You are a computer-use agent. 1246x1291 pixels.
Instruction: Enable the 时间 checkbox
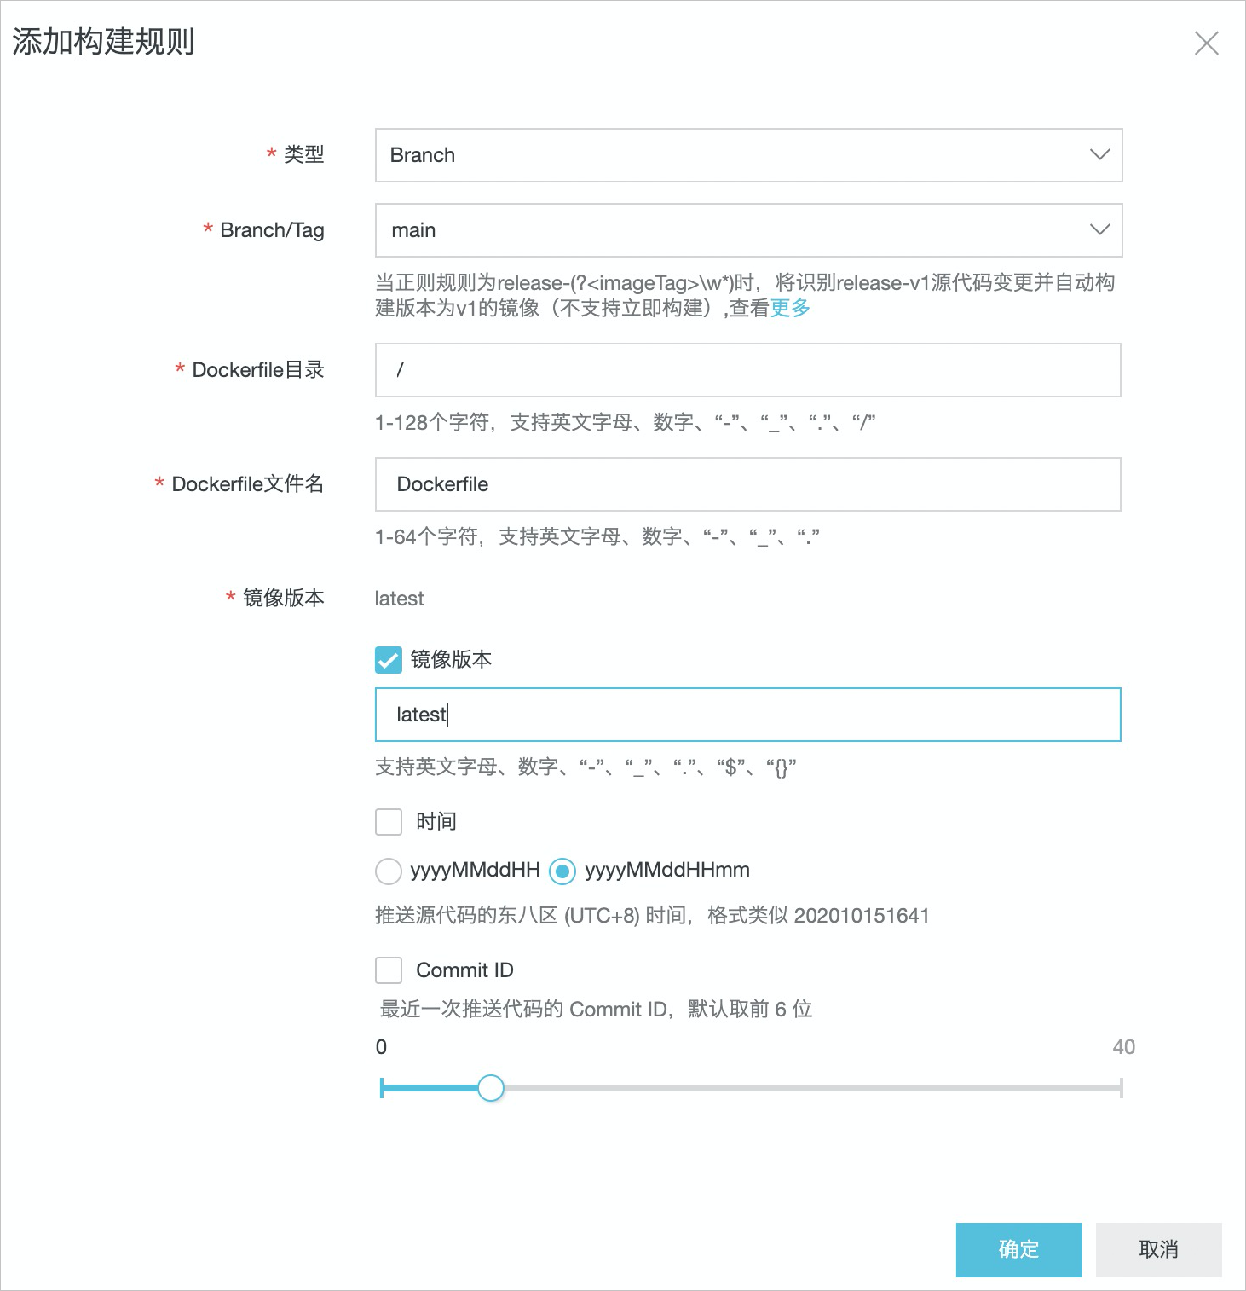tap(389, 822)
